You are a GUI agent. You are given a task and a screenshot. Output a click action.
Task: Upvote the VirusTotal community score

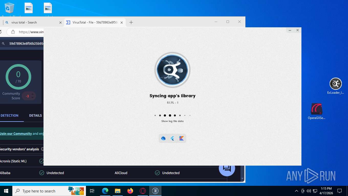[x=32, y=94]
